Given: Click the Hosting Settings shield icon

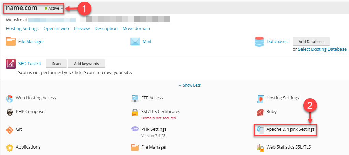Looking at the screenshot, I should pos(260,98).
